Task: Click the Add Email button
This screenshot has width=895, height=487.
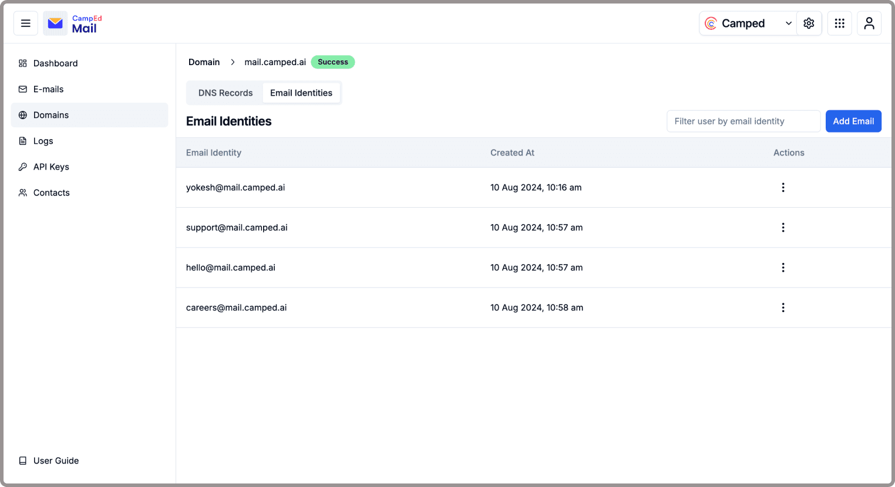Action: [853, 121]
